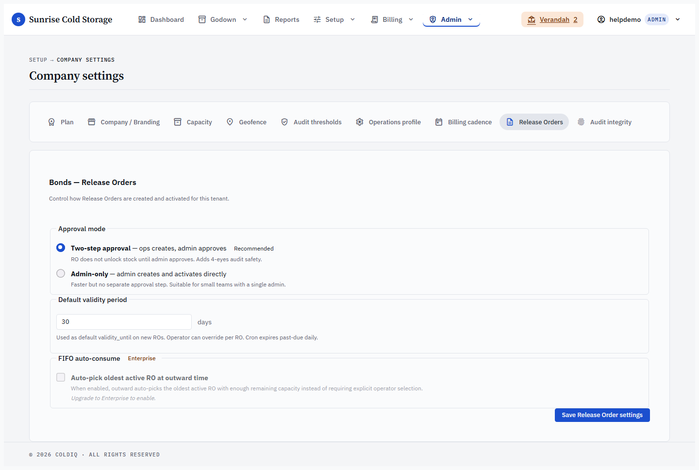Open the Reports menu item

click(281, 19)
